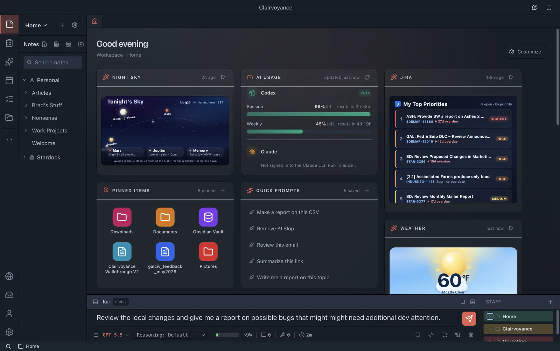Viewport: 560px width, 351px height.
Task: Select the Home item in the Staff panel
Action: tap(518, 316)
